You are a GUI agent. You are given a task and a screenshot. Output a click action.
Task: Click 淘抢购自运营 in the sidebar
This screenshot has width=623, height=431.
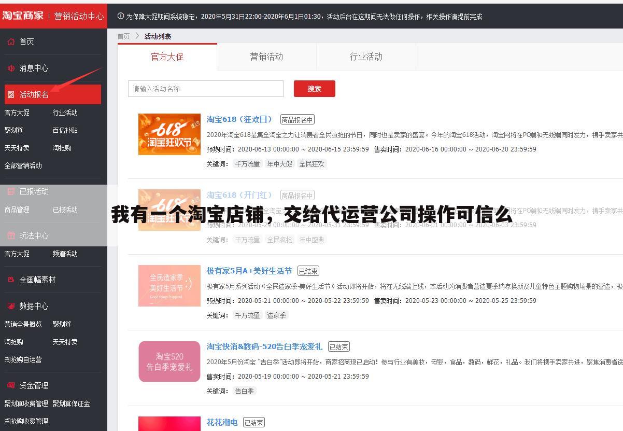click(23, 359)
